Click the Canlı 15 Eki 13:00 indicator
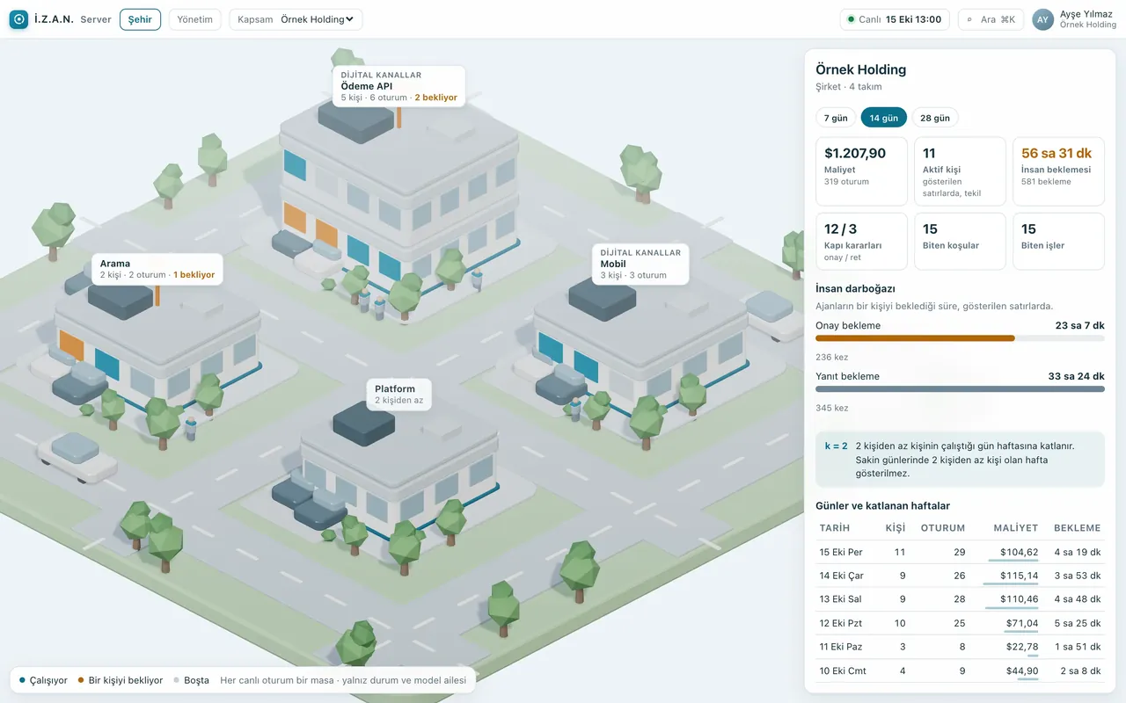Viewport: 1126px width, 703px height. [895, 19]
